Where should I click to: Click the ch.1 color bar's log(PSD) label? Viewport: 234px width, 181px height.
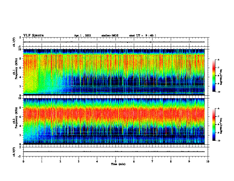(x=221, y=77)
